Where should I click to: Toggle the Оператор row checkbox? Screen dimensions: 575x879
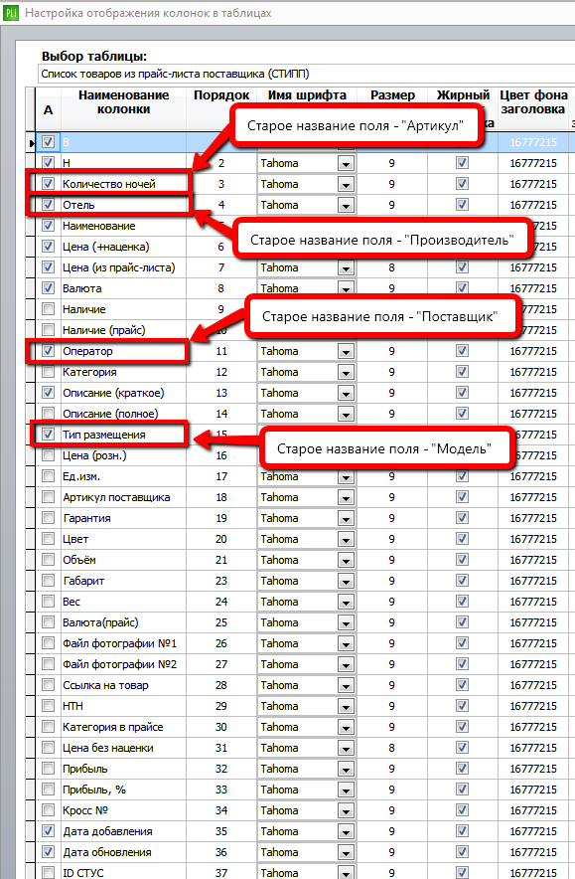[48, 351]
